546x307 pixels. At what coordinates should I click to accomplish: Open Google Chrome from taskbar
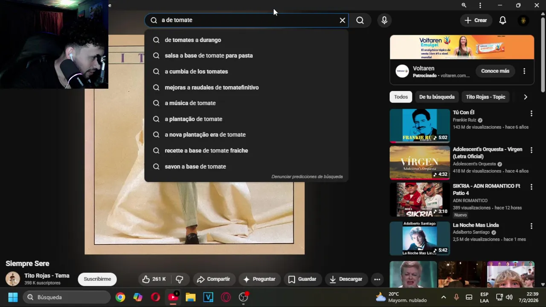[120, 297]
